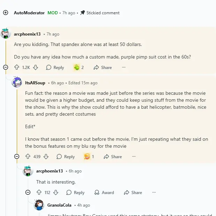
Task: Open more options on 'That is interesting' comment
Action: (x=154, y=192)
